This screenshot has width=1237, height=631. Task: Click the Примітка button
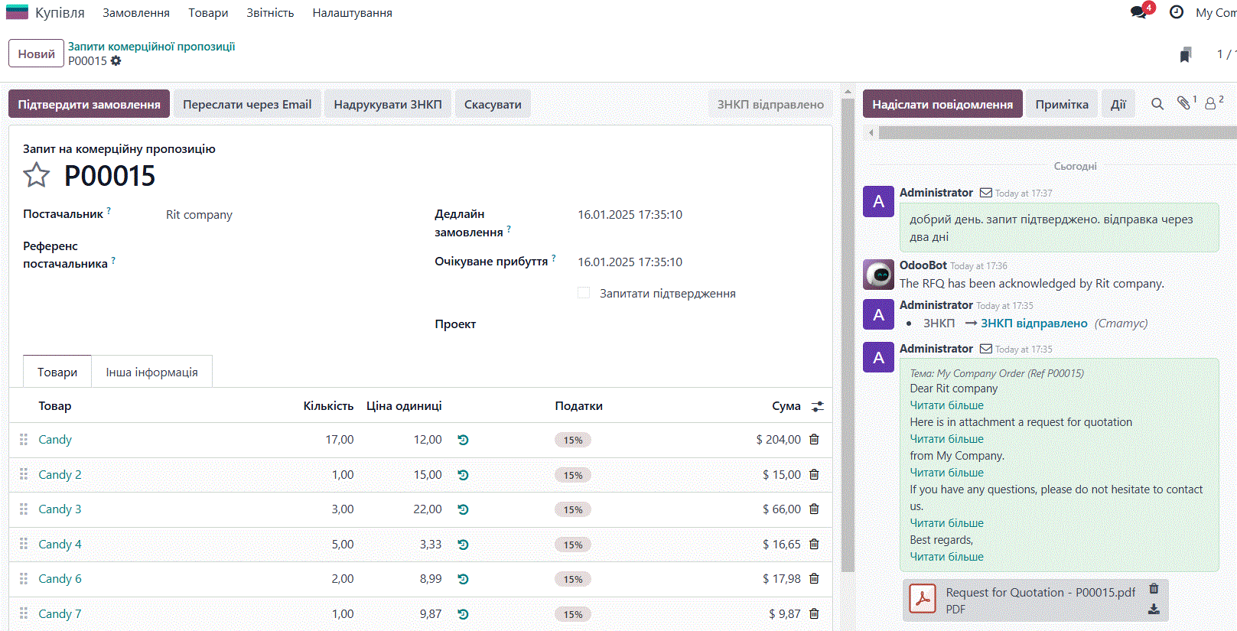coord(1062,104)
